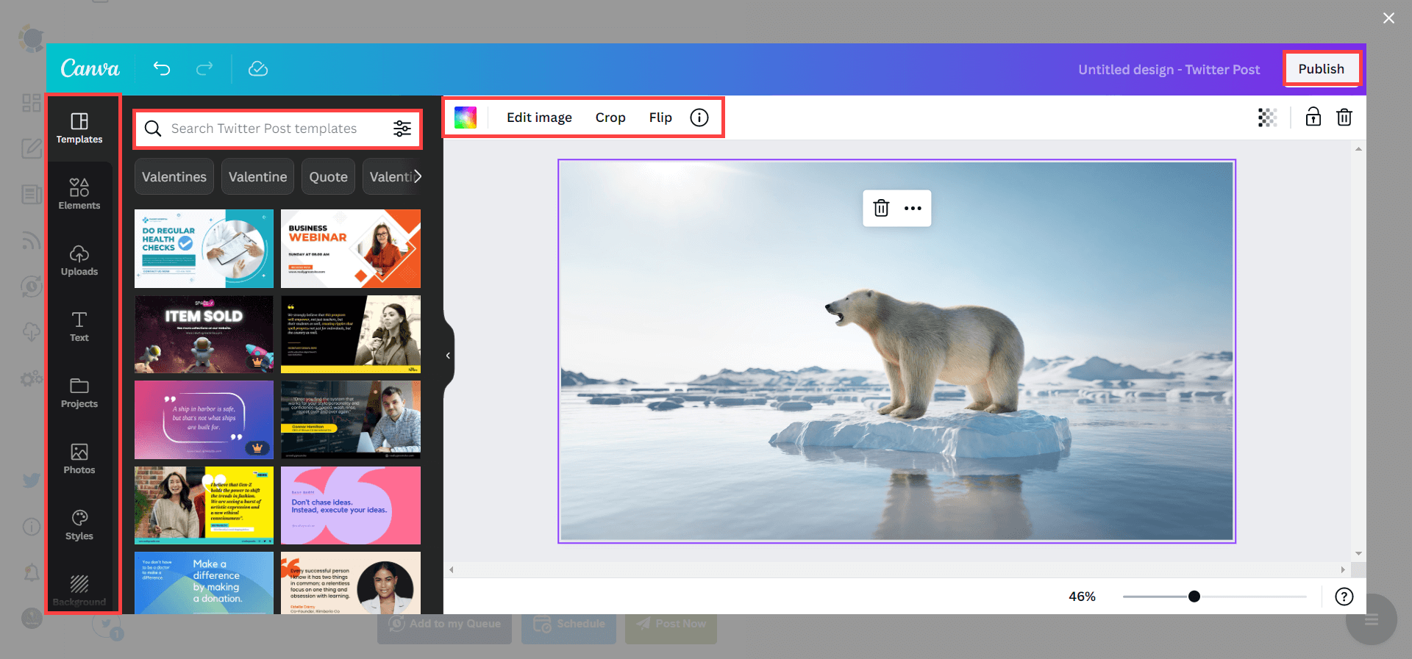This screenshot has height=659, width=1412.
Task: Open the Text tab in sidebar
Action: point(79,326)
